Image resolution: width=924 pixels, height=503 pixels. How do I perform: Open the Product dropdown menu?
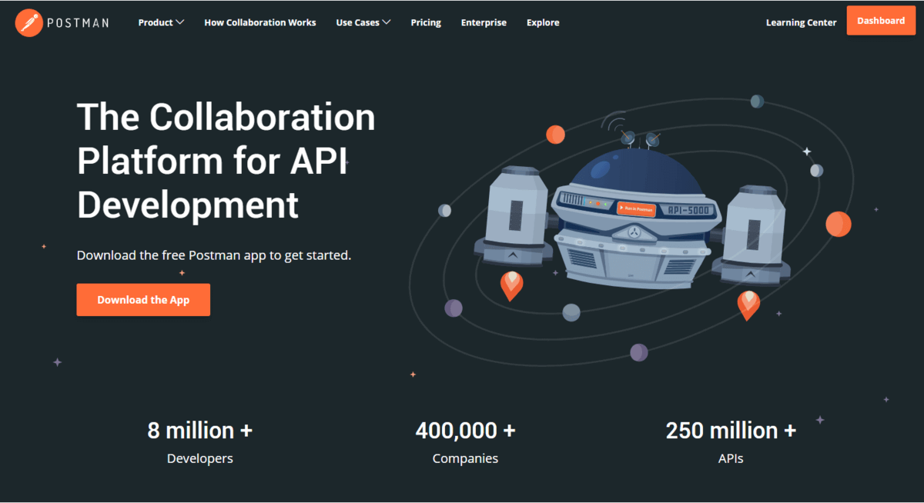click(x=161, y=22)
